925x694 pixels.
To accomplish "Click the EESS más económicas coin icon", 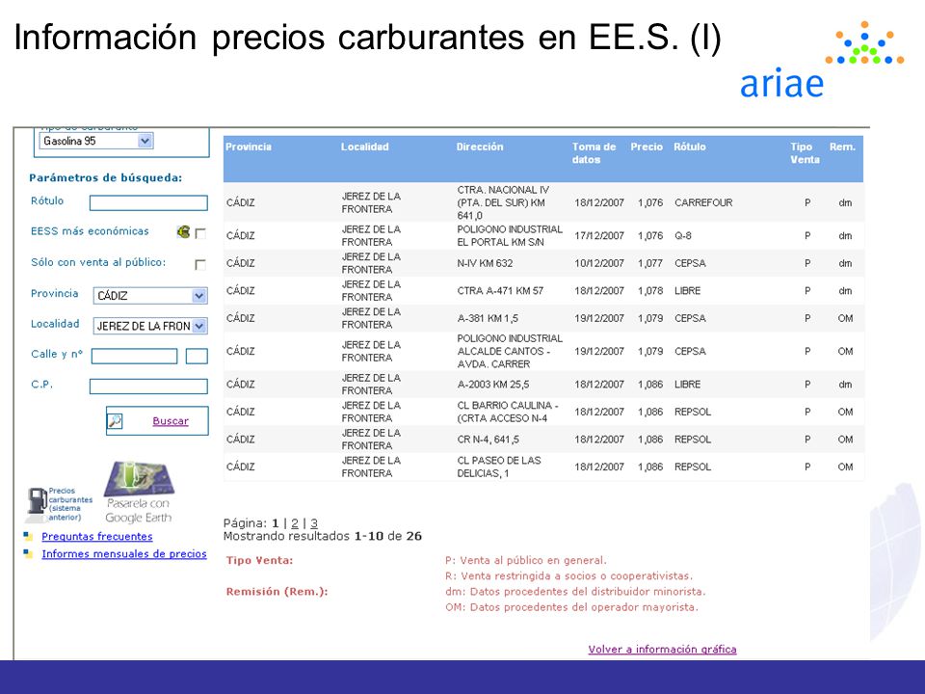I will tap(183, 232).
